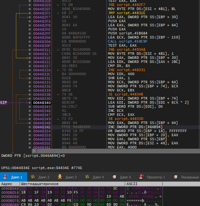Switch to the Дамп 3 tab
200x206 pixels.
click(68, 177)
